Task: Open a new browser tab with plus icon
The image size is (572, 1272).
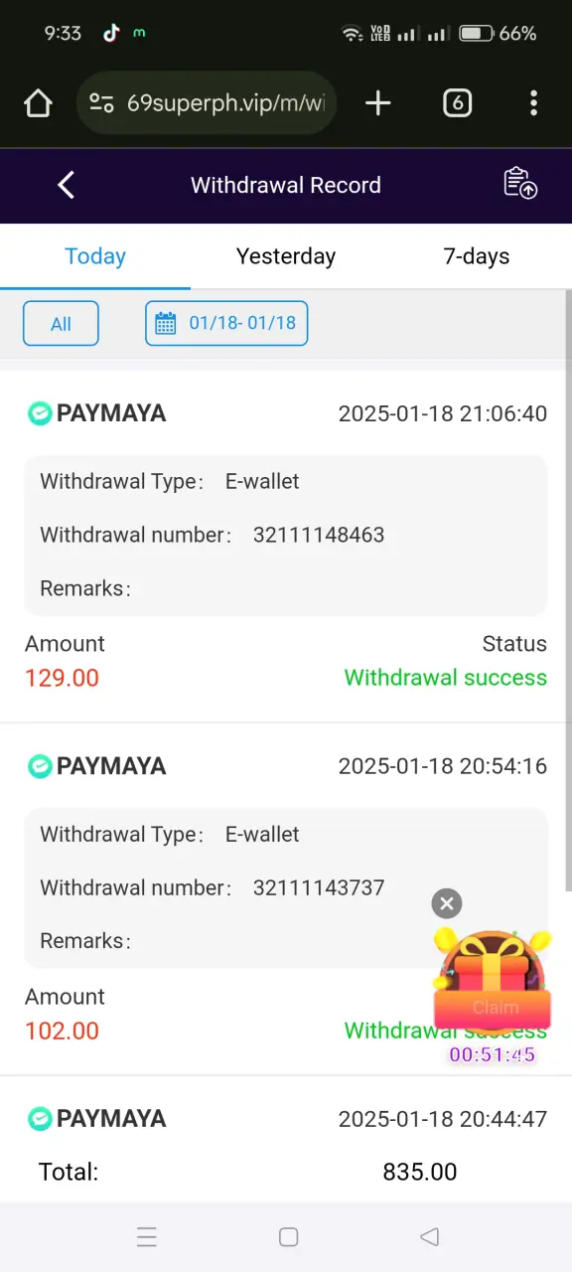Action: pyautogui.click(x=378, y=103)
